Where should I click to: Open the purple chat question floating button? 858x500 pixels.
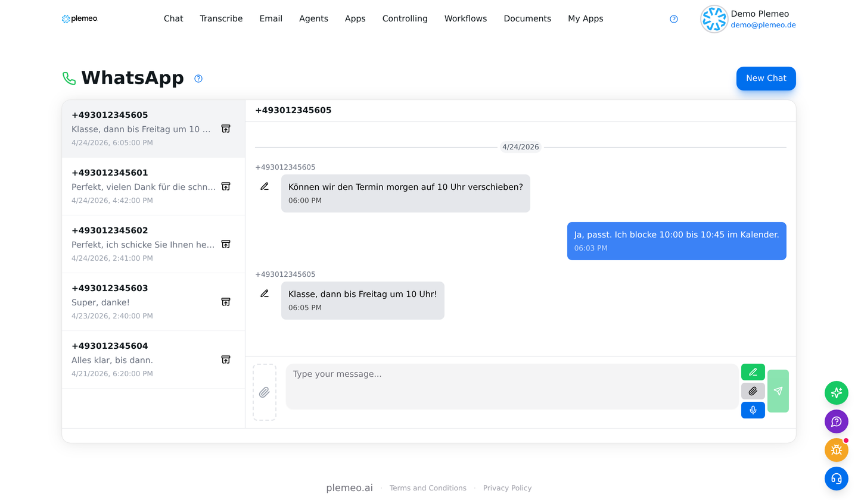(837, 421)
